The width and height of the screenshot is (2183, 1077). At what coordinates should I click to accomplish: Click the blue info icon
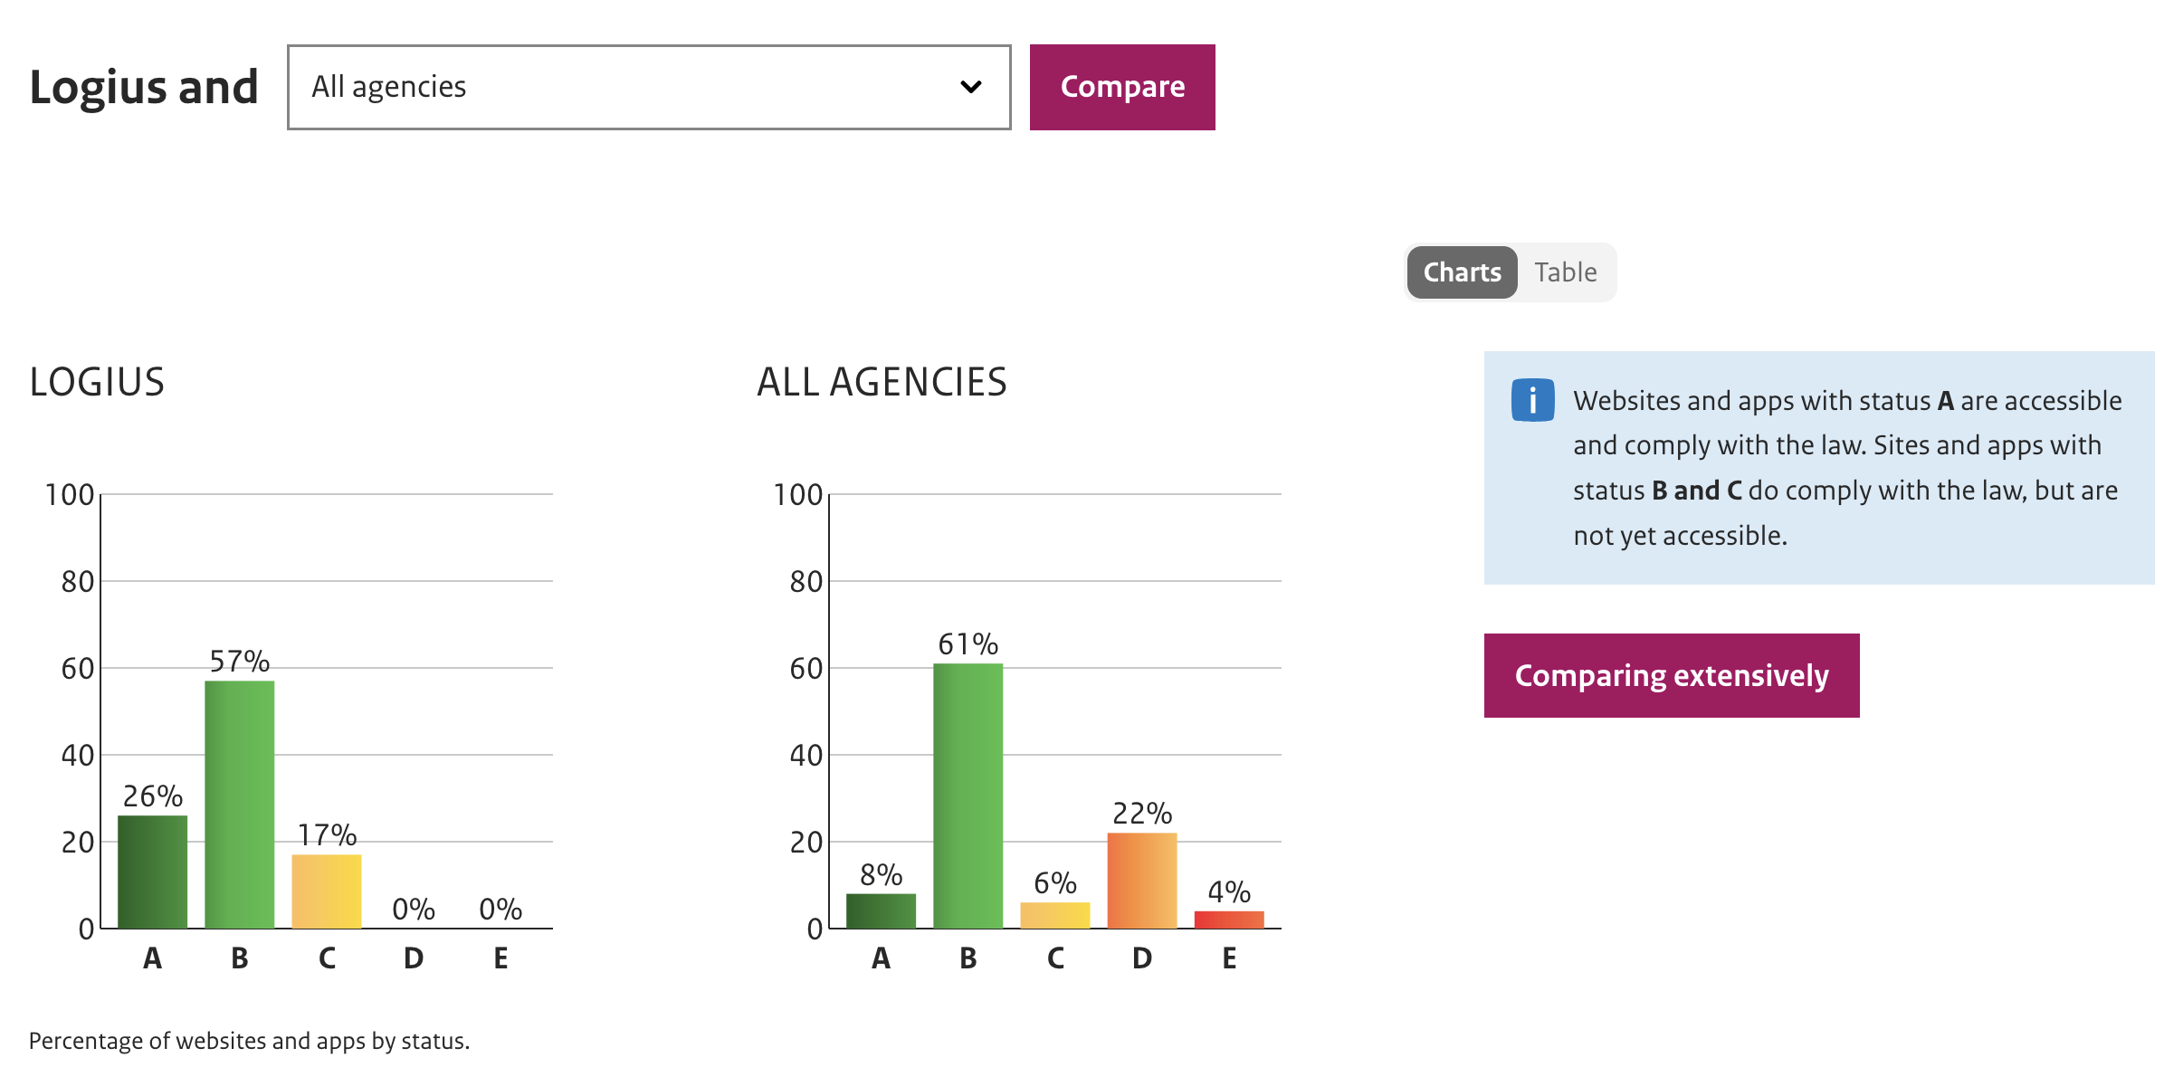[1532, 400]
